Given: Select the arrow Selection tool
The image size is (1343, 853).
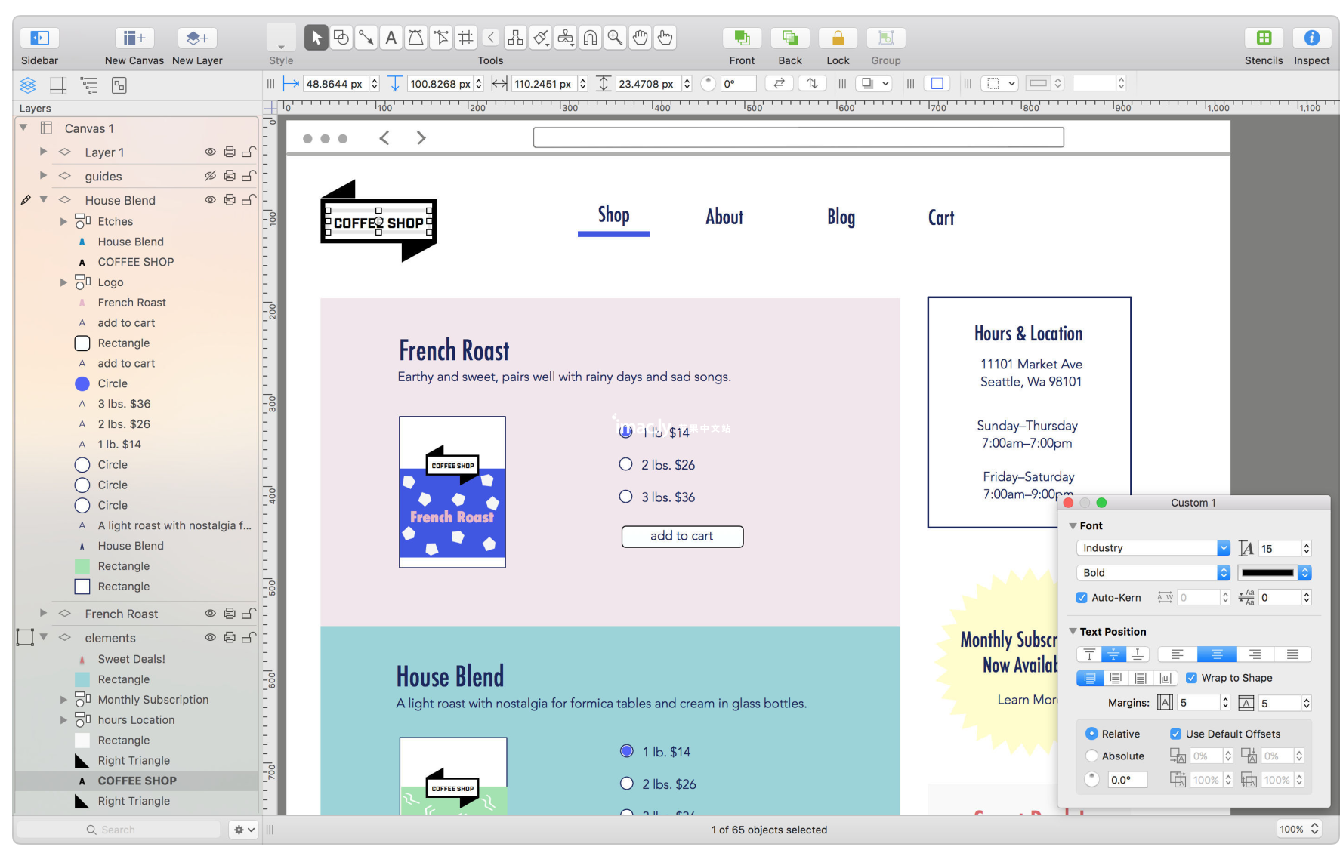Looking at the screenshot, I should (316, 38).
